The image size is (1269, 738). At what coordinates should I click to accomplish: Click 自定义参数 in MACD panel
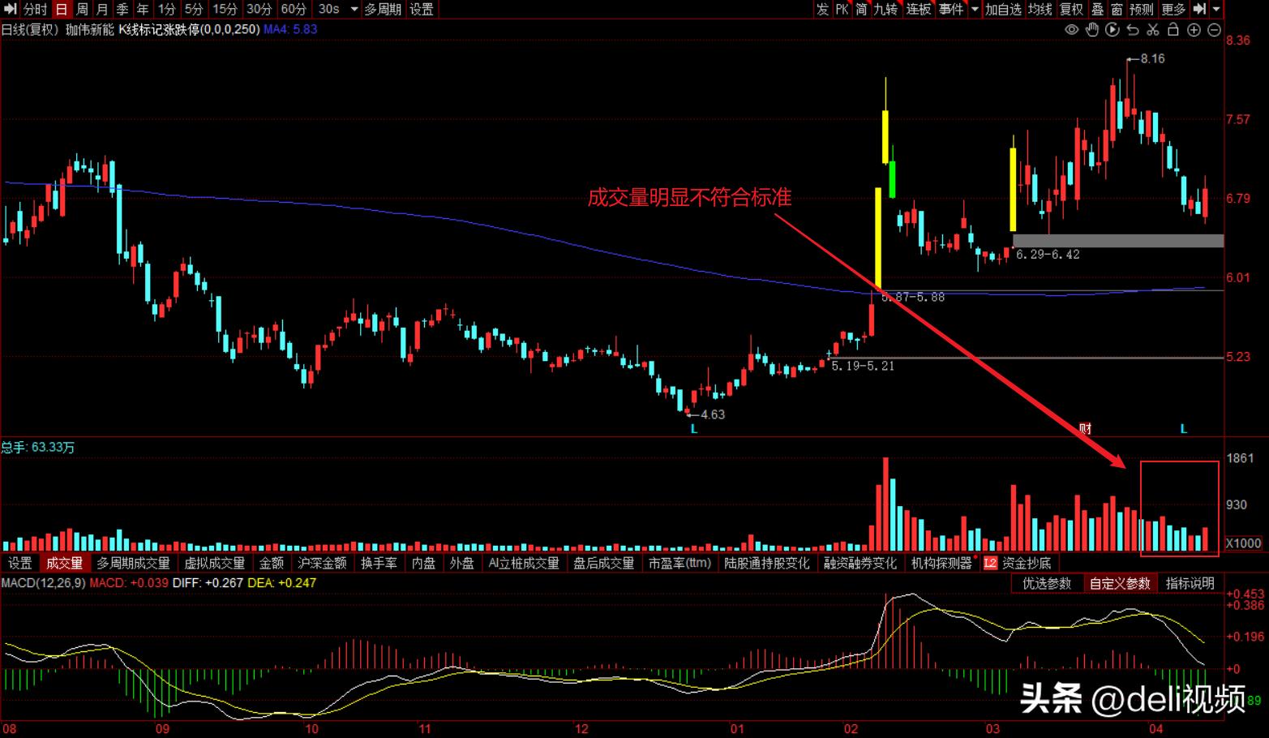[1120, 583]
